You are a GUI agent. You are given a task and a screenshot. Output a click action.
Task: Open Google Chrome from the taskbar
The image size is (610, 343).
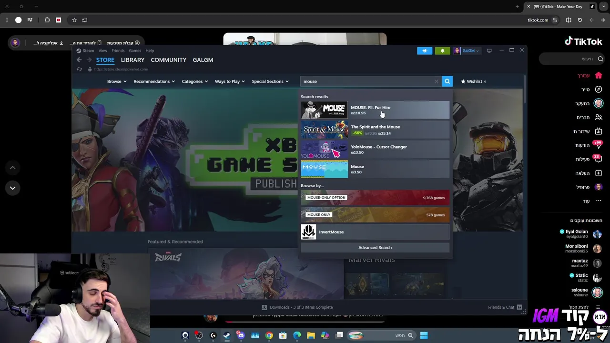point(269,335)
